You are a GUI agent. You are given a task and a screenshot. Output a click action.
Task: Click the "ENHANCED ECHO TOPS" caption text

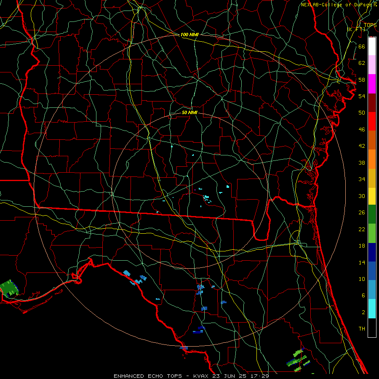[x=148, y=376]
